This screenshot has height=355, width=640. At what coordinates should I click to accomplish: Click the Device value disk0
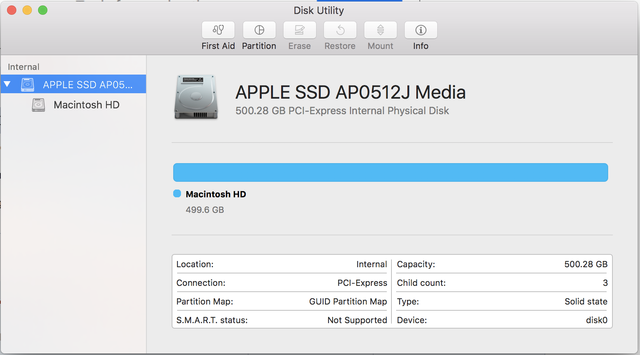click(x=597, y=320)
